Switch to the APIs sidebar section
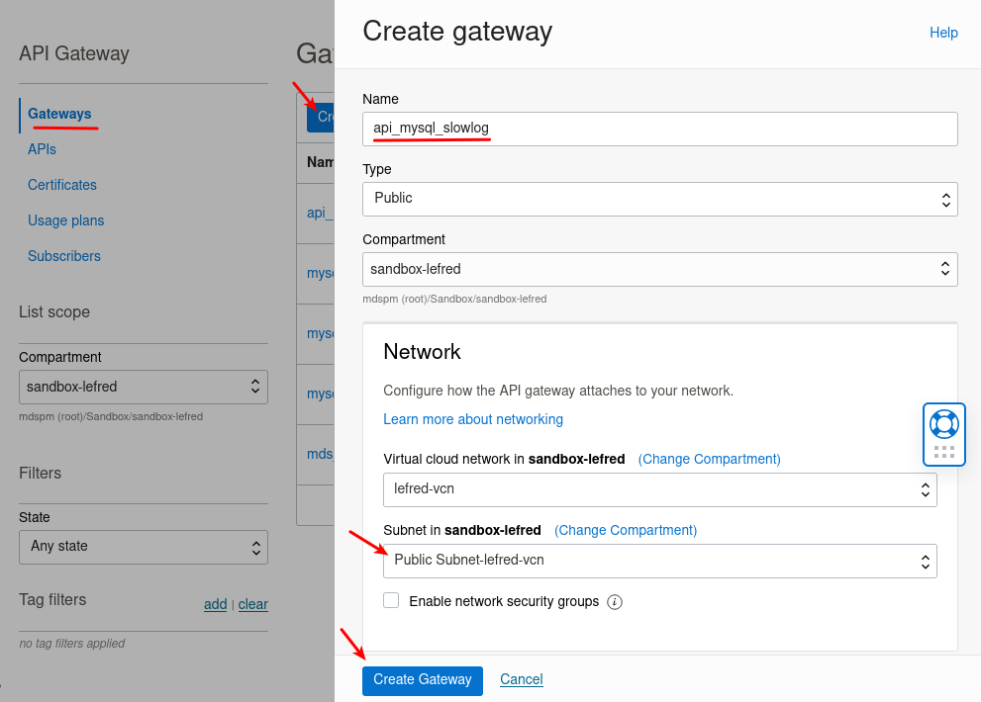Image resolution: width=981 pixels, height=702 pixels. (42, 149)
